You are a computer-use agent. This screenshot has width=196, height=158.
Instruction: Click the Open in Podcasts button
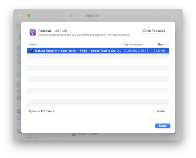point(41,111)
